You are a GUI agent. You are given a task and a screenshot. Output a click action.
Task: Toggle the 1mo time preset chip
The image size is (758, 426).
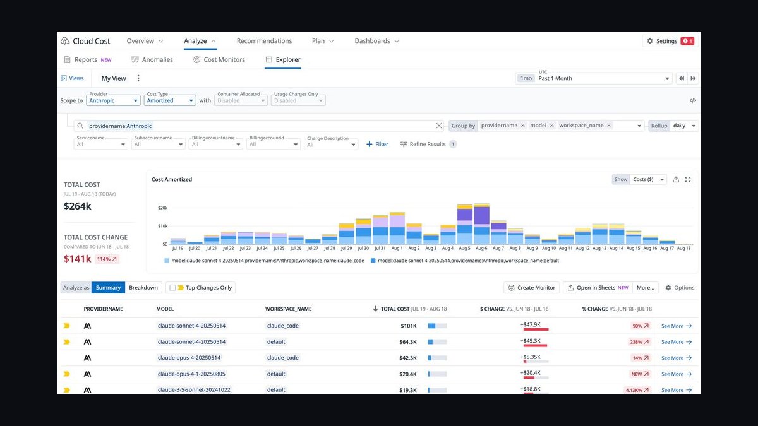tap(525, 78)
